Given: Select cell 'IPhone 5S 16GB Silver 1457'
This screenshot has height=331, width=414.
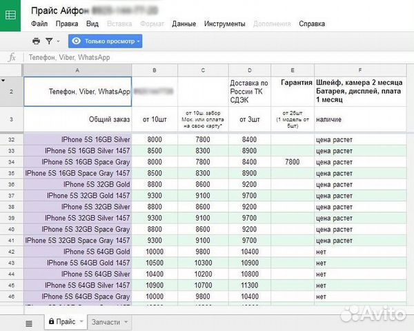Looking at the screenshot, I should (x=77, y=151).
